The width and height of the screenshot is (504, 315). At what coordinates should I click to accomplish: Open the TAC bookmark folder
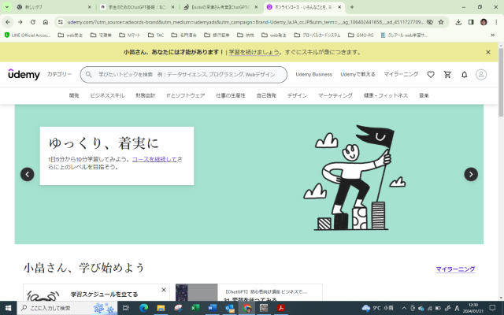point(156,35)
